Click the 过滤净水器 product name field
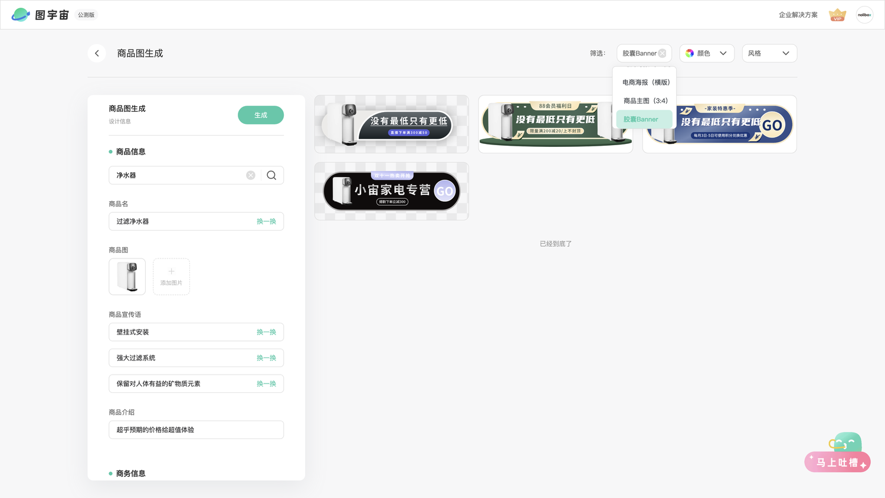 tap(196, 221)
